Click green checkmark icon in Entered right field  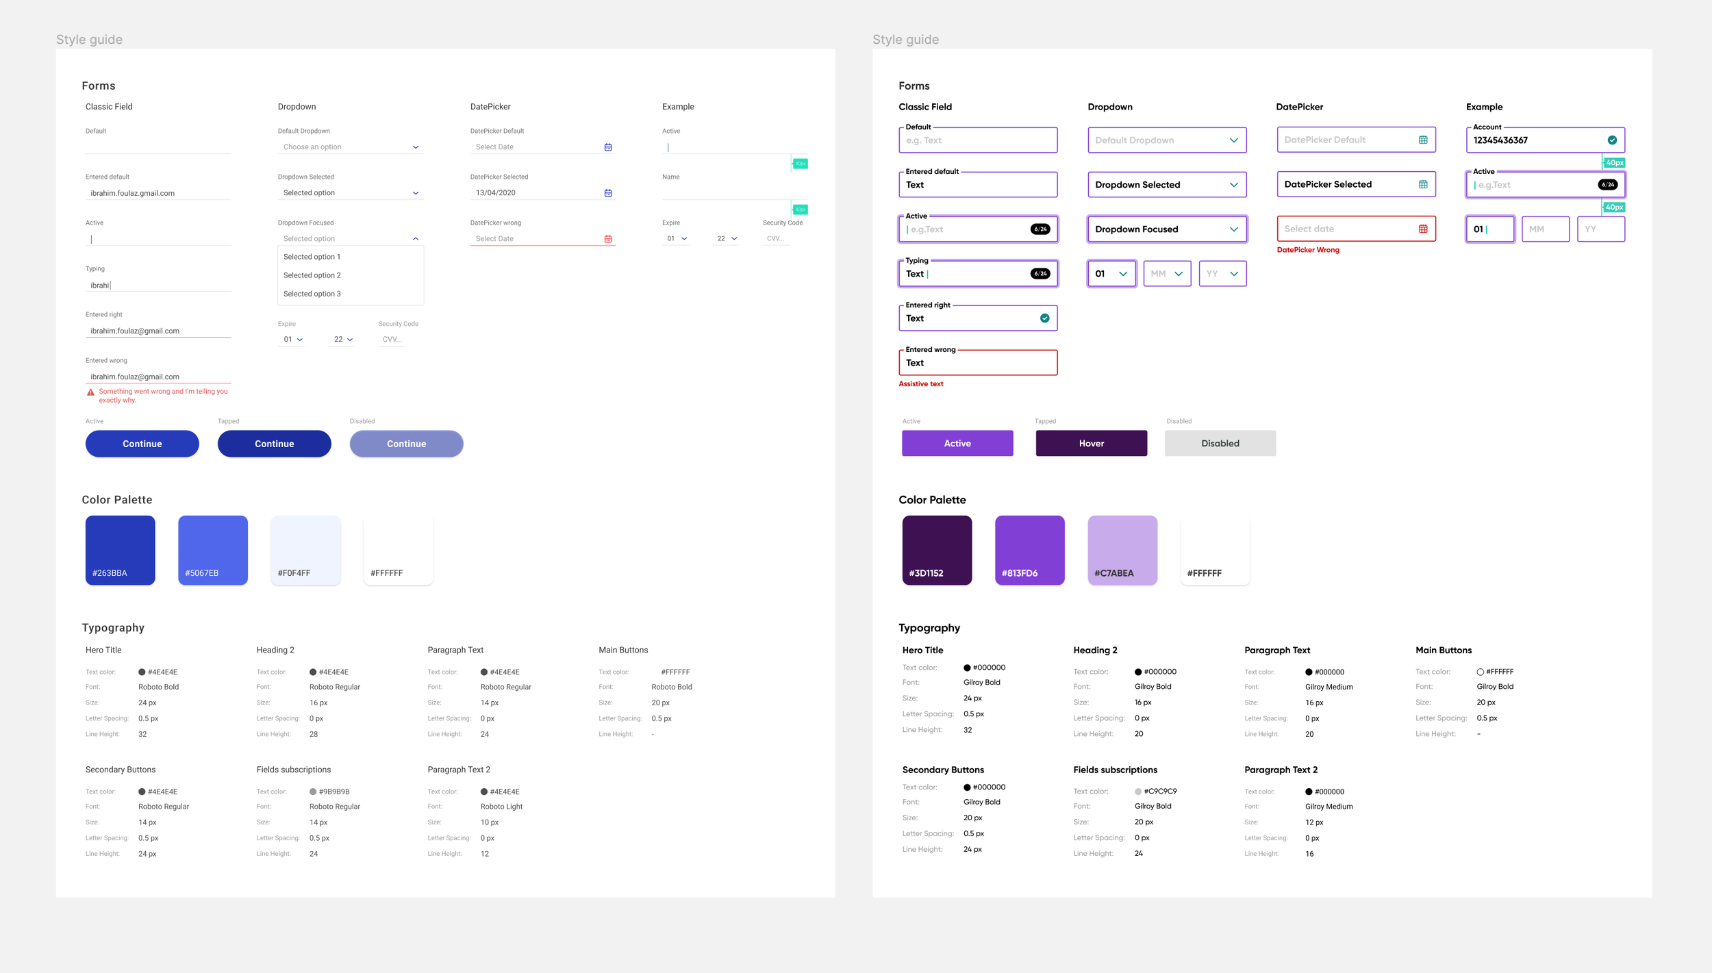(x=1044, y=318)
